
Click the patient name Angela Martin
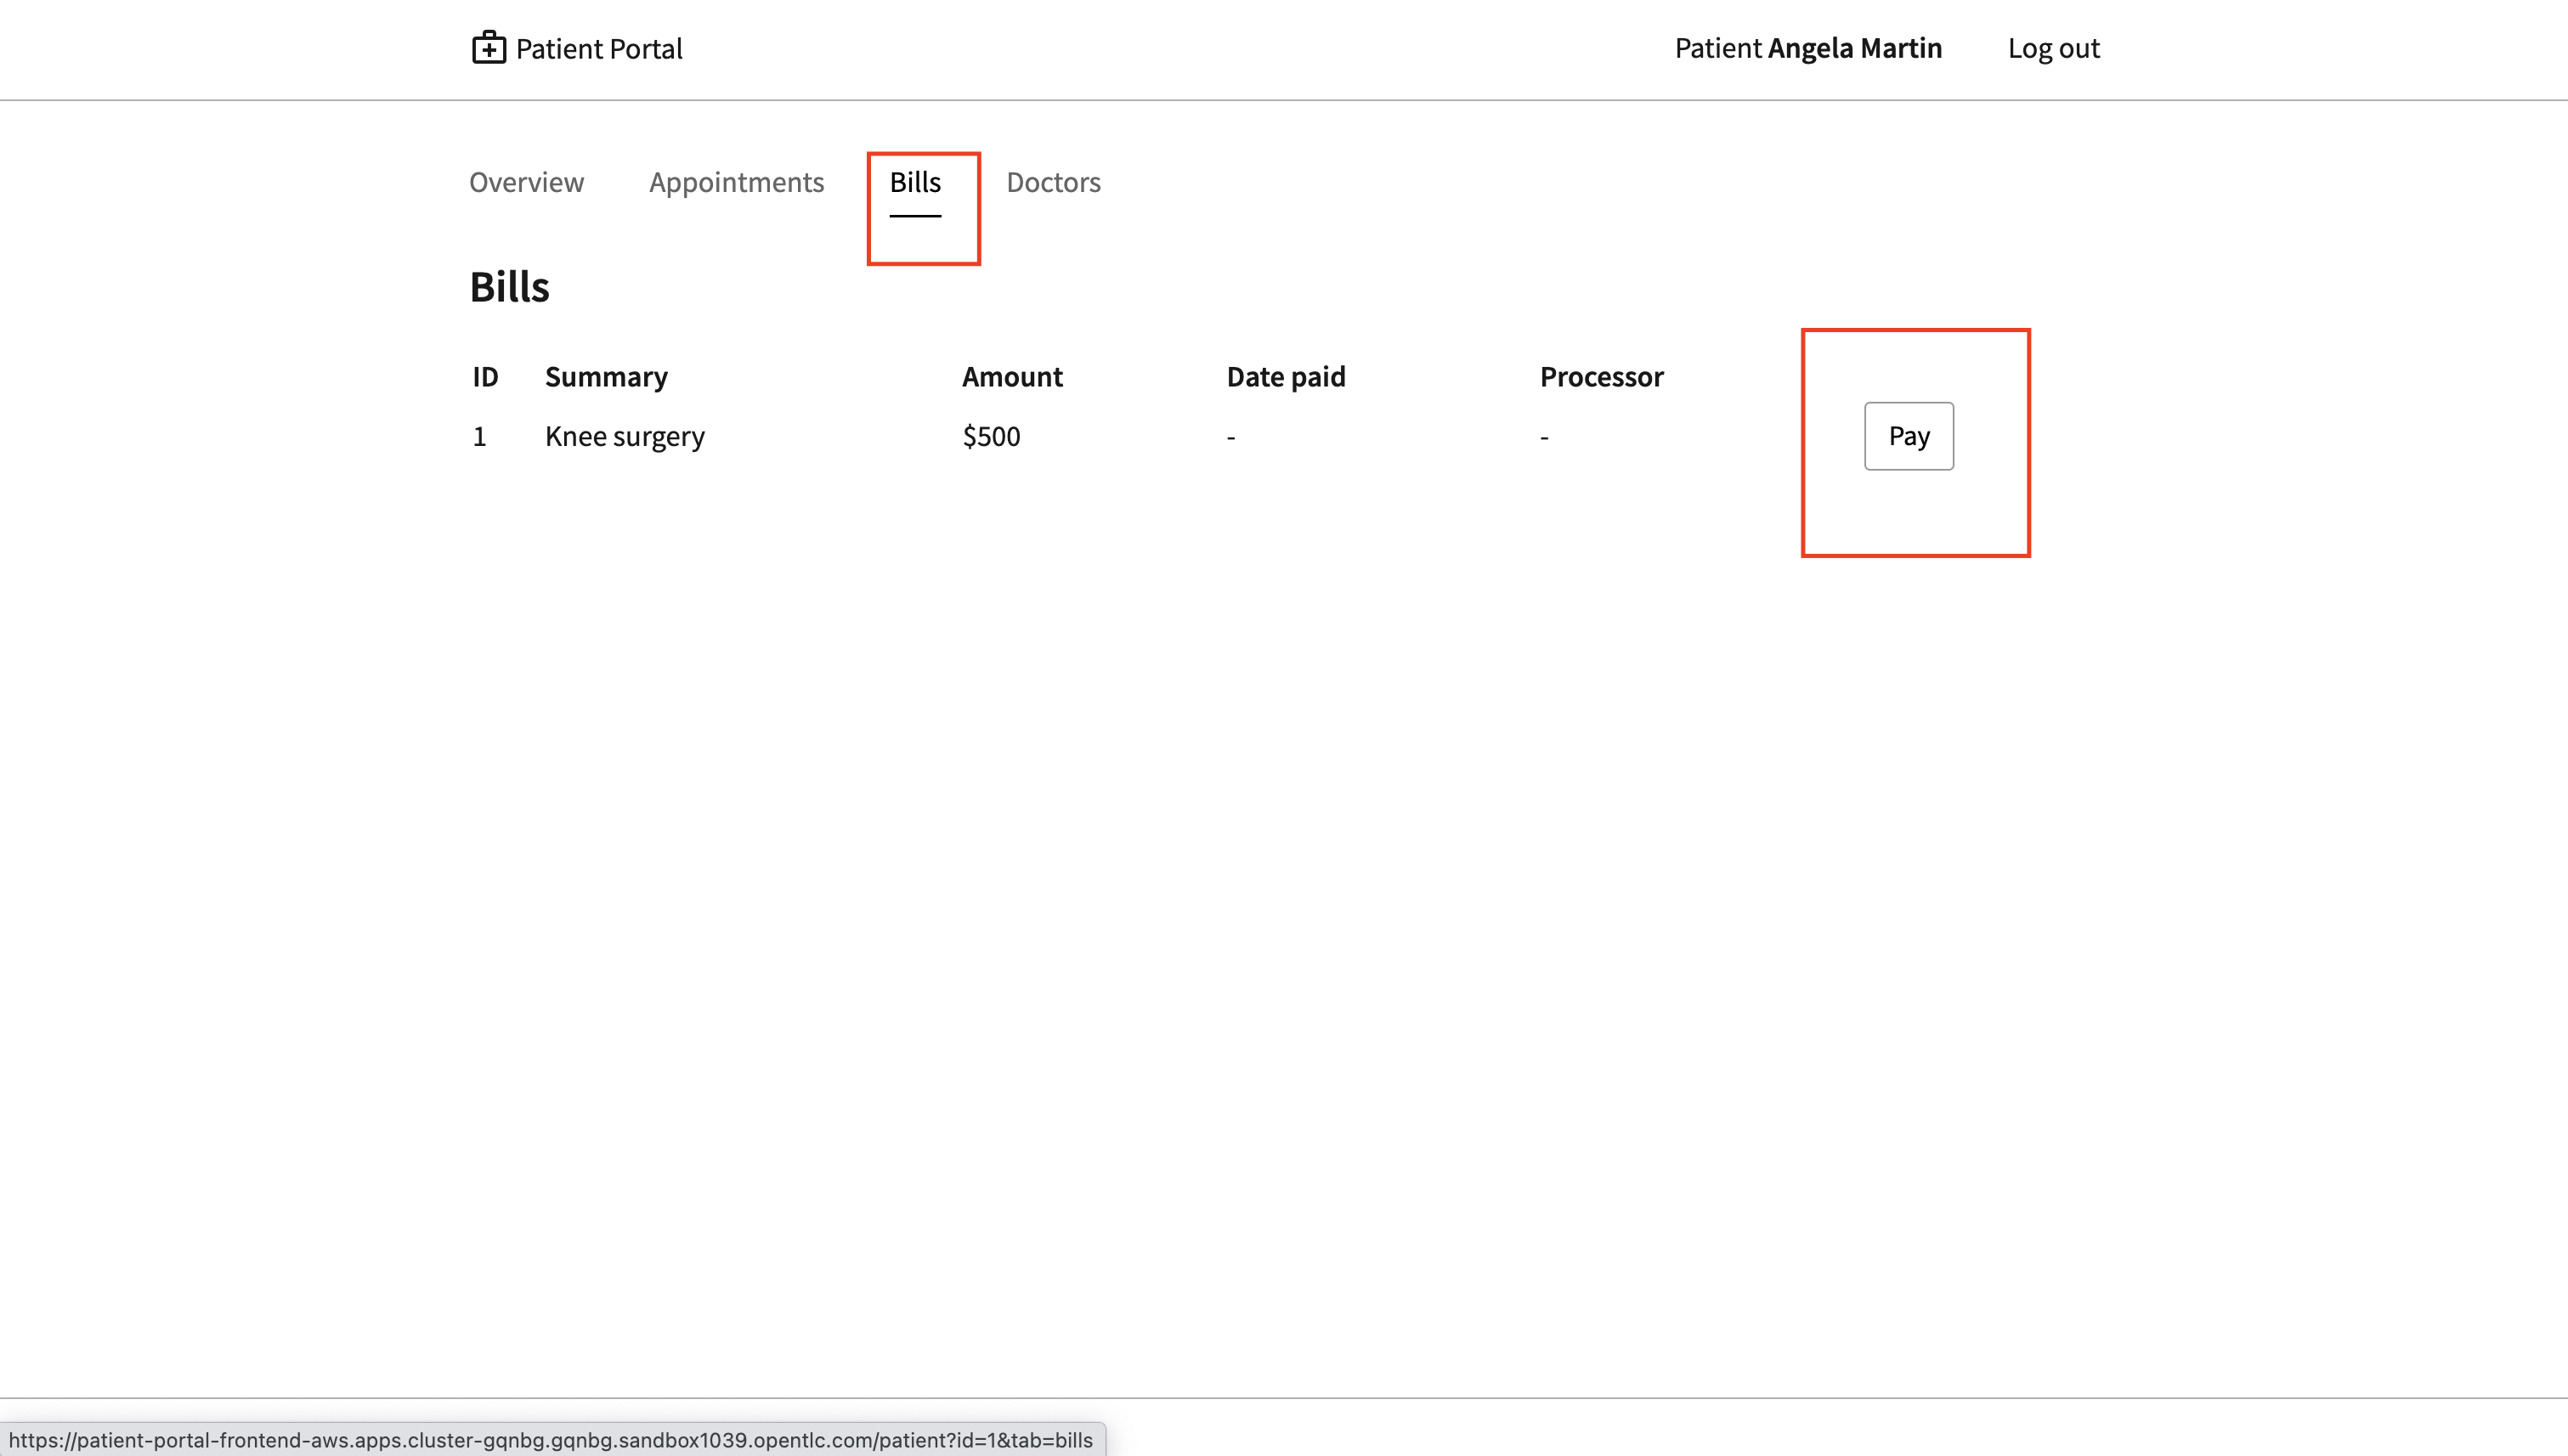click(x=1855, y=48)
